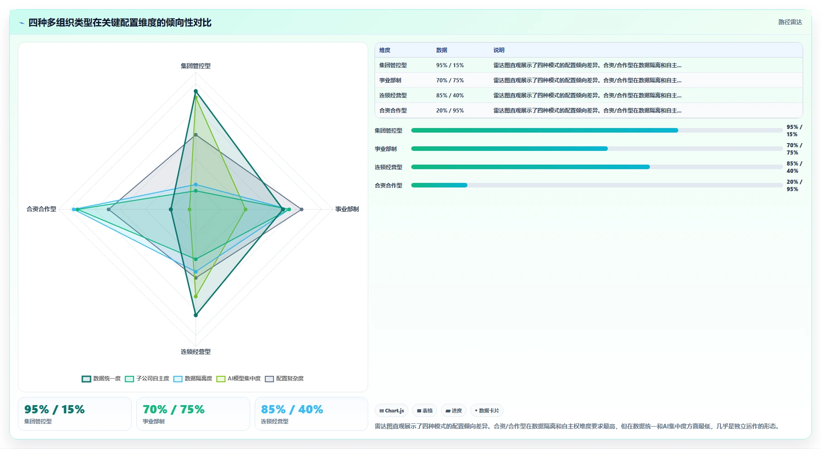Click the footer summary paragraph text

[x=578, y=426]
